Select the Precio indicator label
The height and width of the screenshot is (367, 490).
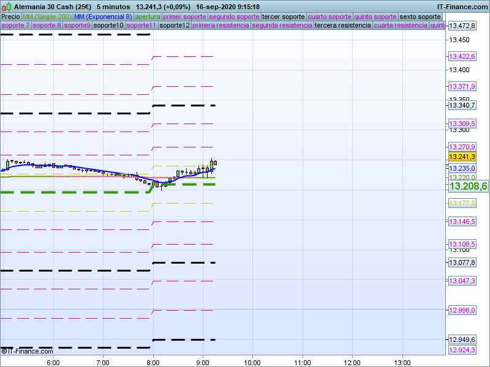10,17
